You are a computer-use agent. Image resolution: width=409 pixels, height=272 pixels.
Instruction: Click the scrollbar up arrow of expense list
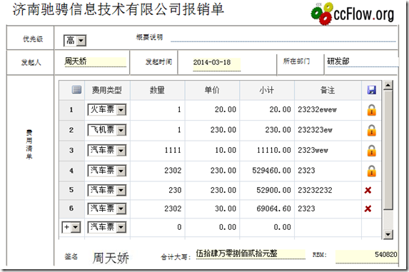tap(388, 85)
